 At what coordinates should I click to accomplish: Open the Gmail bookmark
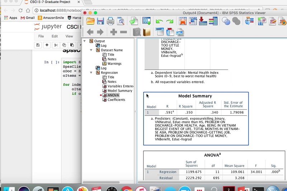[28, 18]
